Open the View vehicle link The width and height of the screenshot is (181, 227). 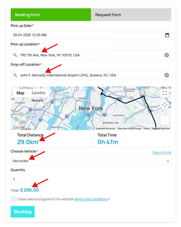162,152
